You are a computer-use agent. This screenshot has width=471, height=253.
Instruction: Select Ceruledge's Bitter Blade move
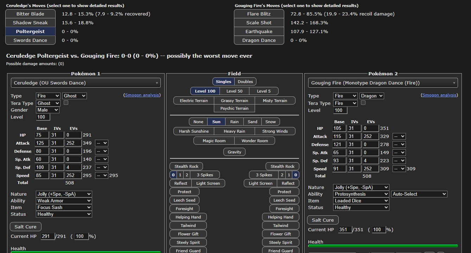(30, 14)
